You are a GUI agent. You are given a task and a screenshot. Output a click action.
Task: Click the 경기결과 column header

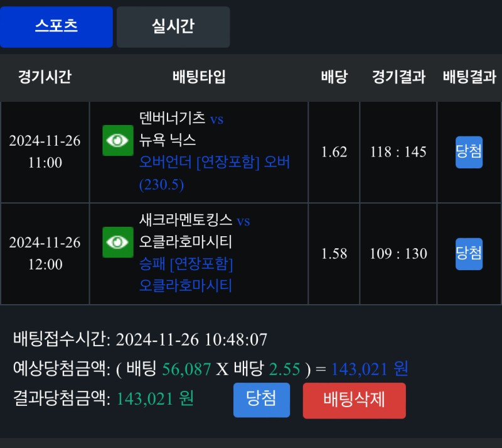[x=398, y=77]
